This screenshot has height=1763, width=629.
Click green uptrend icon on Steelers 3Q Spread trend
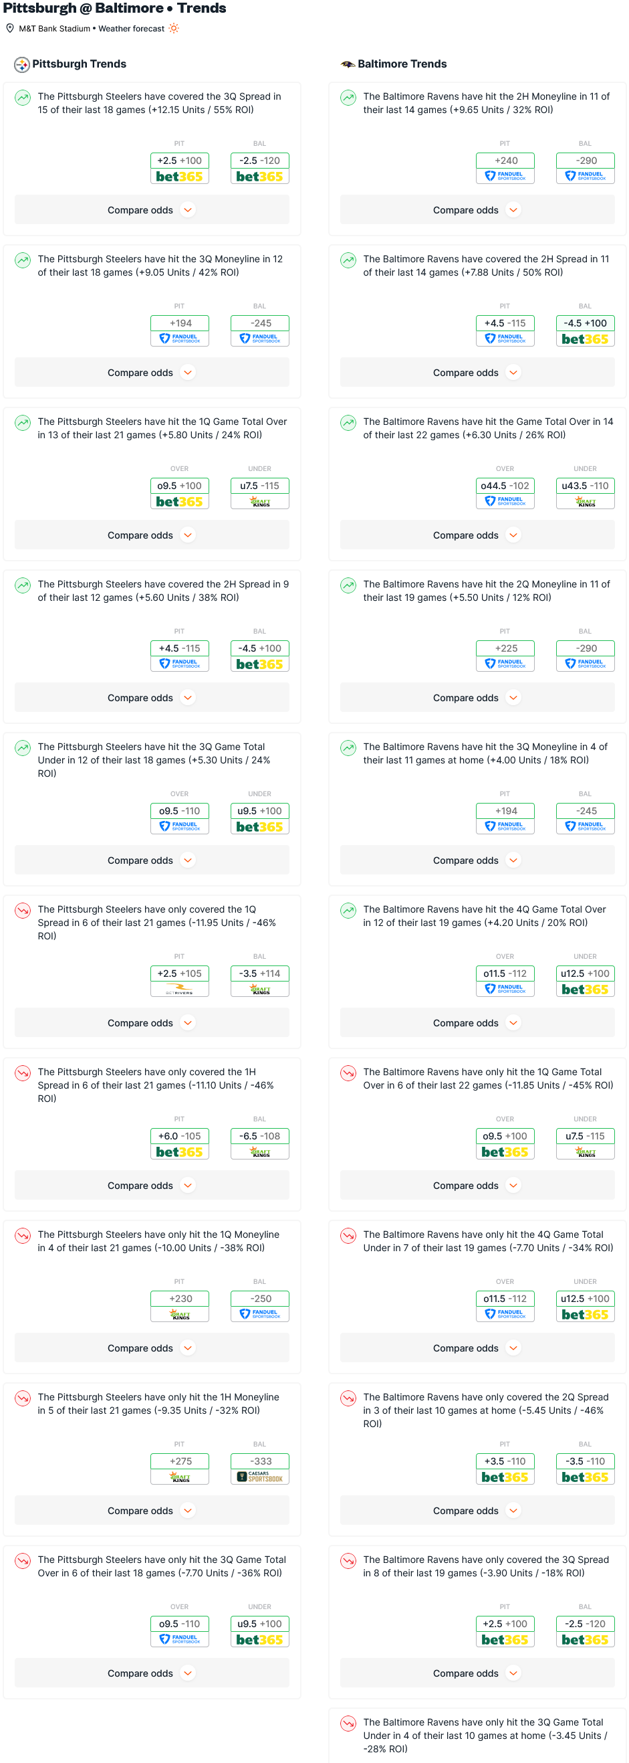click(23, 98)
